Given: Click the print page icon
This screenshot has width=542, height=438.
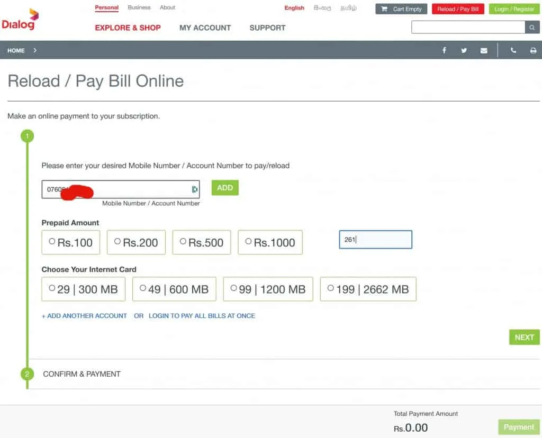Looking at the screenshot, I should pyautogui.click(x=533, y=51).
